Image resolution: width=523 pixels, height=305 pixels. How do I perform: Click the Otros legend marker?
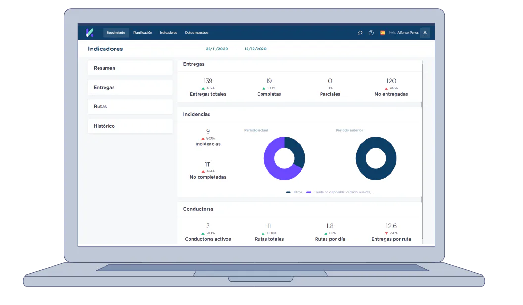pyautogui.click(x=288, y=192)
